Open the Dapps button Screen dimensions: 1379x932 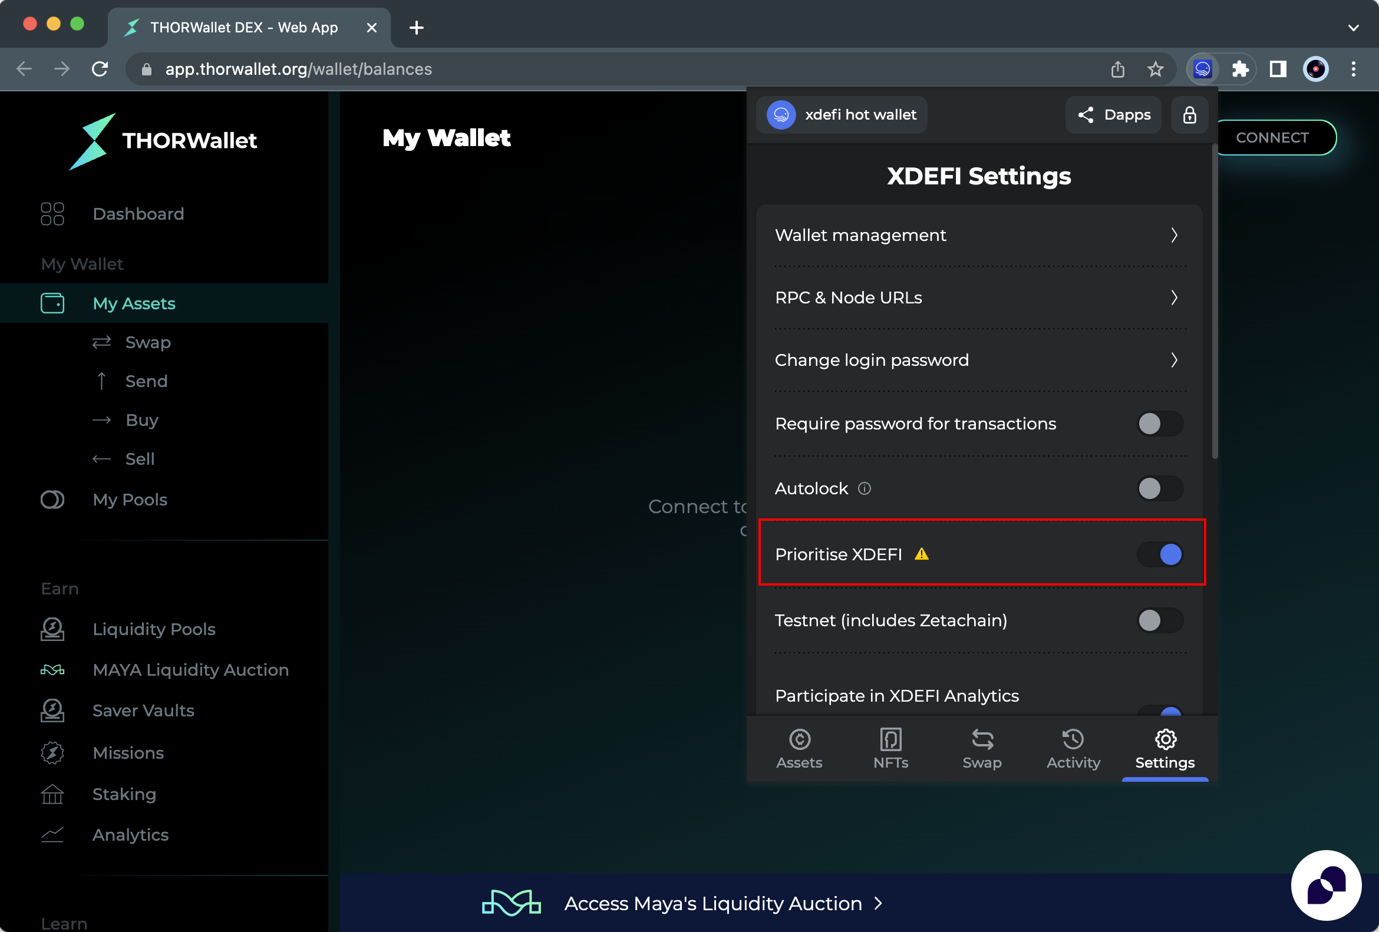1113,115
